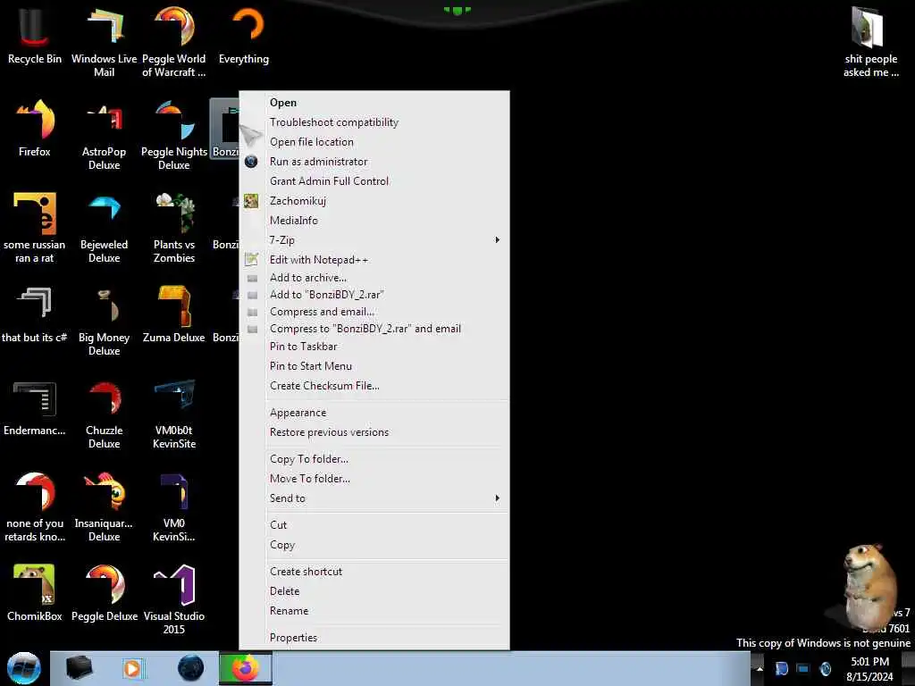Open the globe icon in the taskbar
The width and height of the screenshot is (915, 686).
(x=190, y=668)
